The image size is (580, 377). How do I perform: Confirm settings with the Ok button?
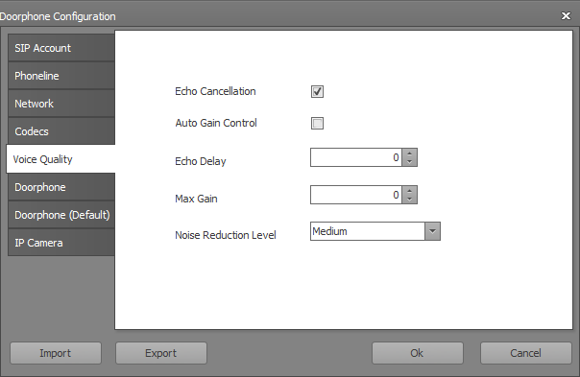418,353
